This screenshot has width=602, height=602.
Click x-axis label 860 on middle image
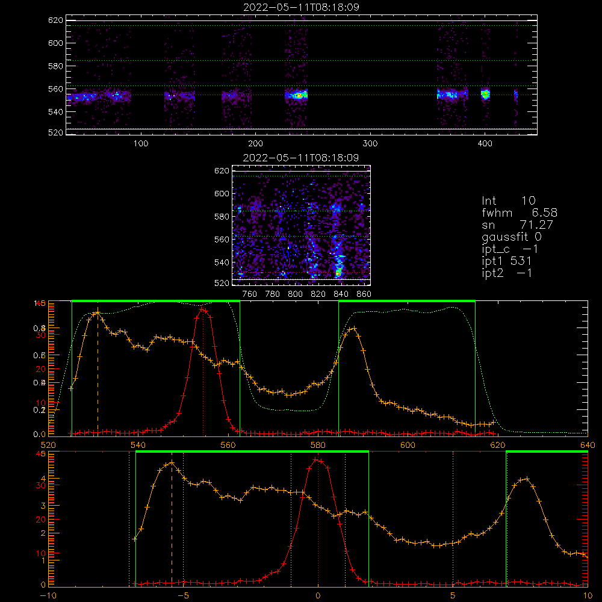364,294
